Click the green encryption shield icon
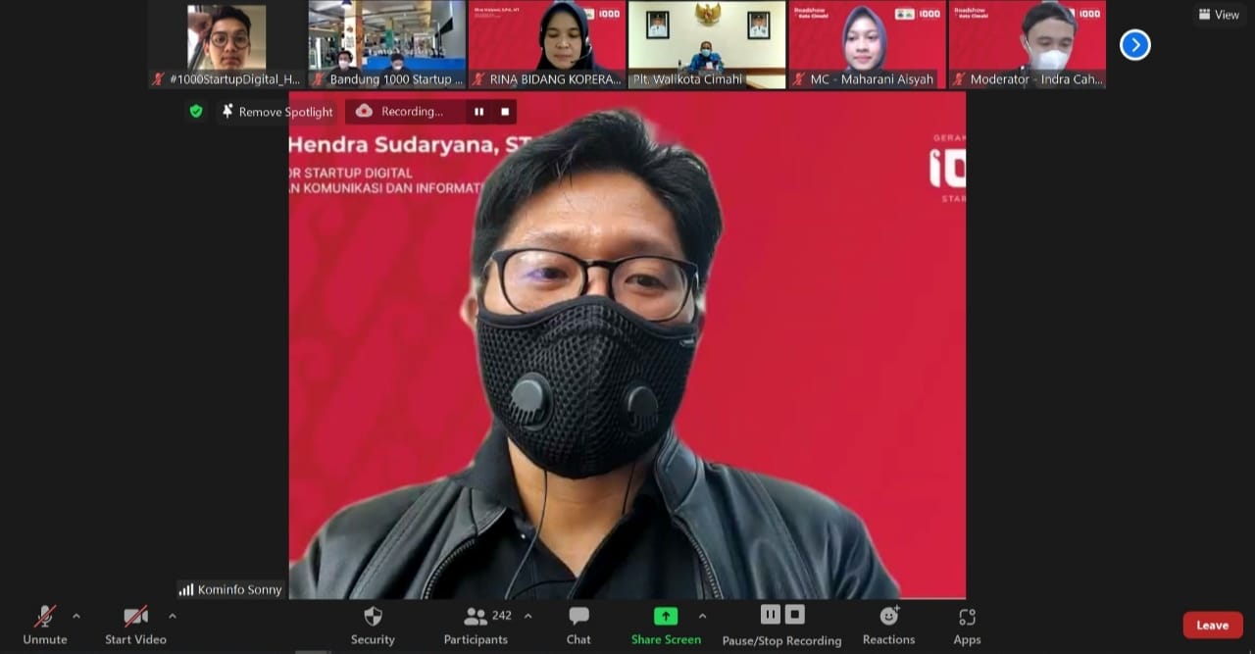 click(x=196, y=112)
